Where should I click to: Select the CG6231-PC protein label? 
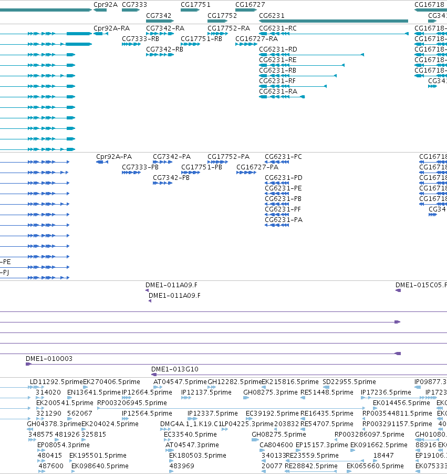click(x=283, y=157)
